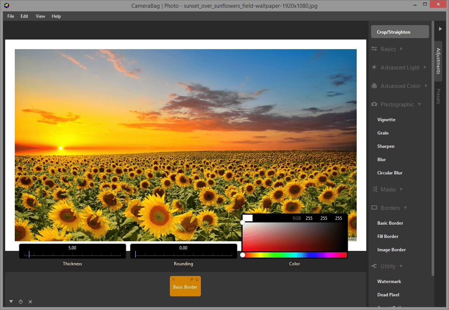
Task: Click the Advanced Color overlapping circles icon
Action: point(374,86)
